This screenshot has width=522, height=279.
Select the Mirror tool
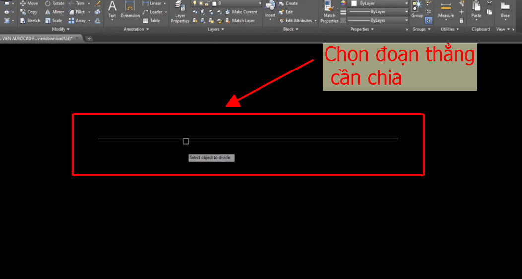pos(54,12)
